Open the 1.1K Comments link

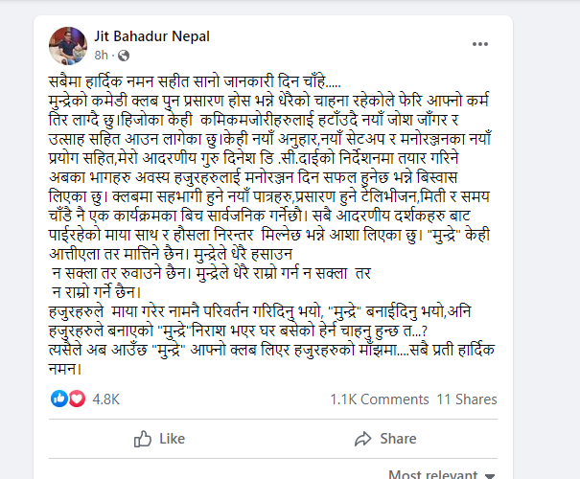(x=379, y=399)
